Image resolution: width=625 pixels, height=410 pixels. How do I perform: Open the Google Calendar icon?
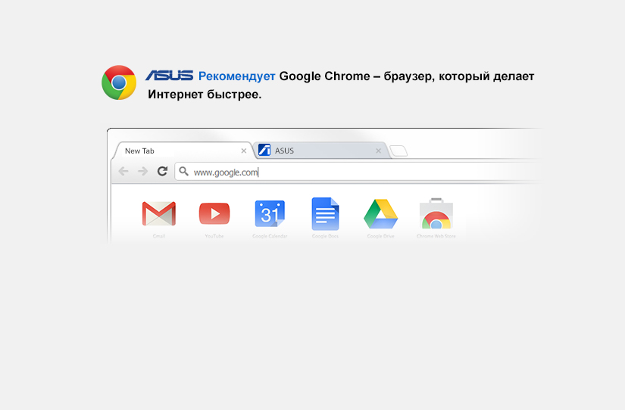tap(270, 214)
